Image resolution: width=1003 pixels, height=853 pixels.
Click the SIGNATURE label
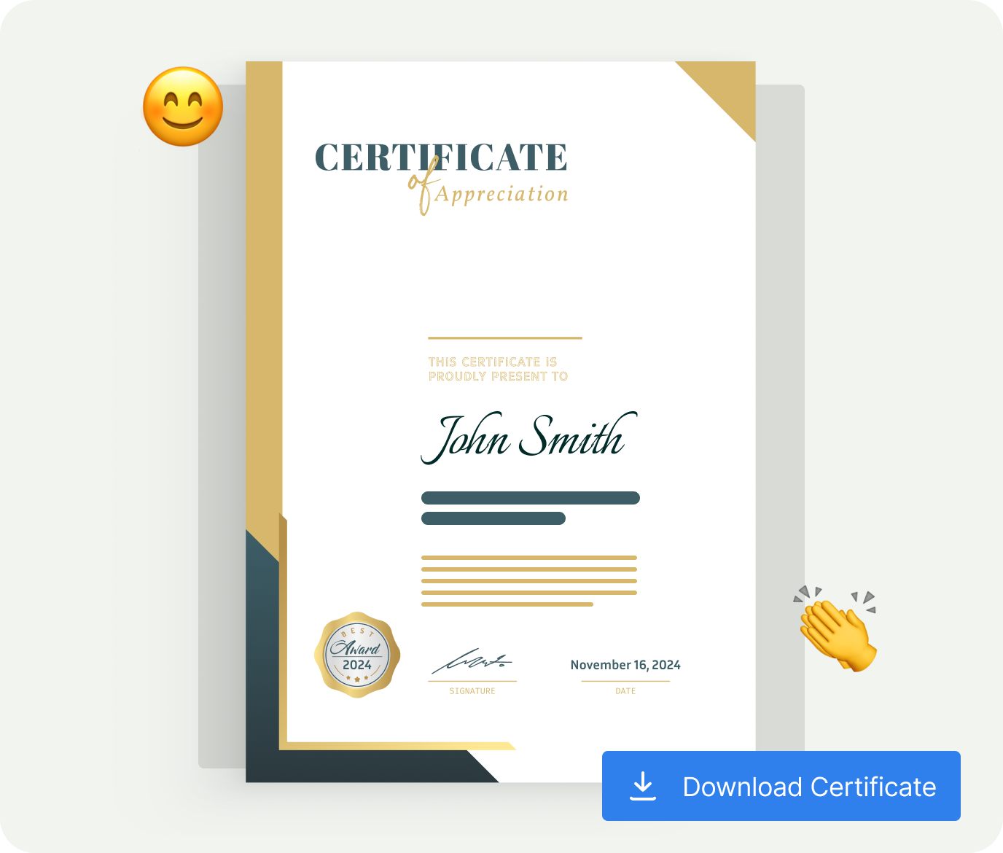point(472,691)
